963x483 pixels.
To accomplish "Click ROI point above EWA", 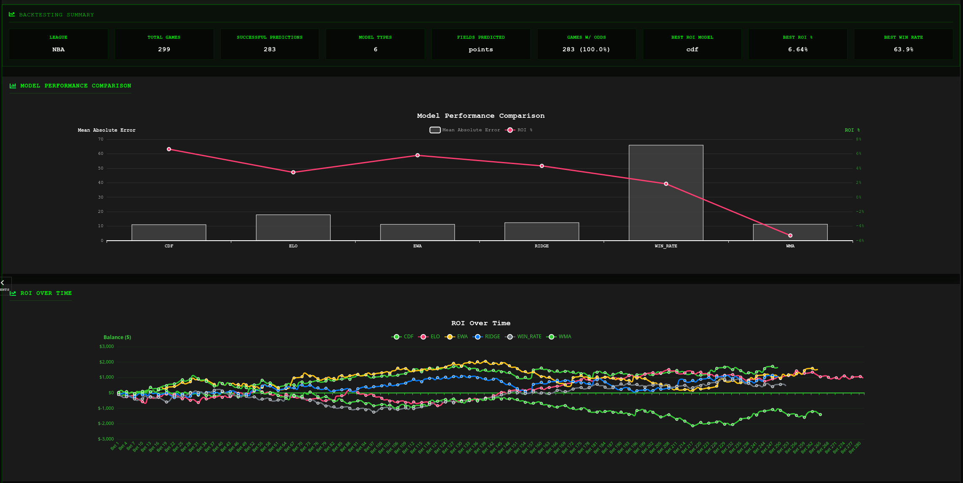I will (417, 155).
